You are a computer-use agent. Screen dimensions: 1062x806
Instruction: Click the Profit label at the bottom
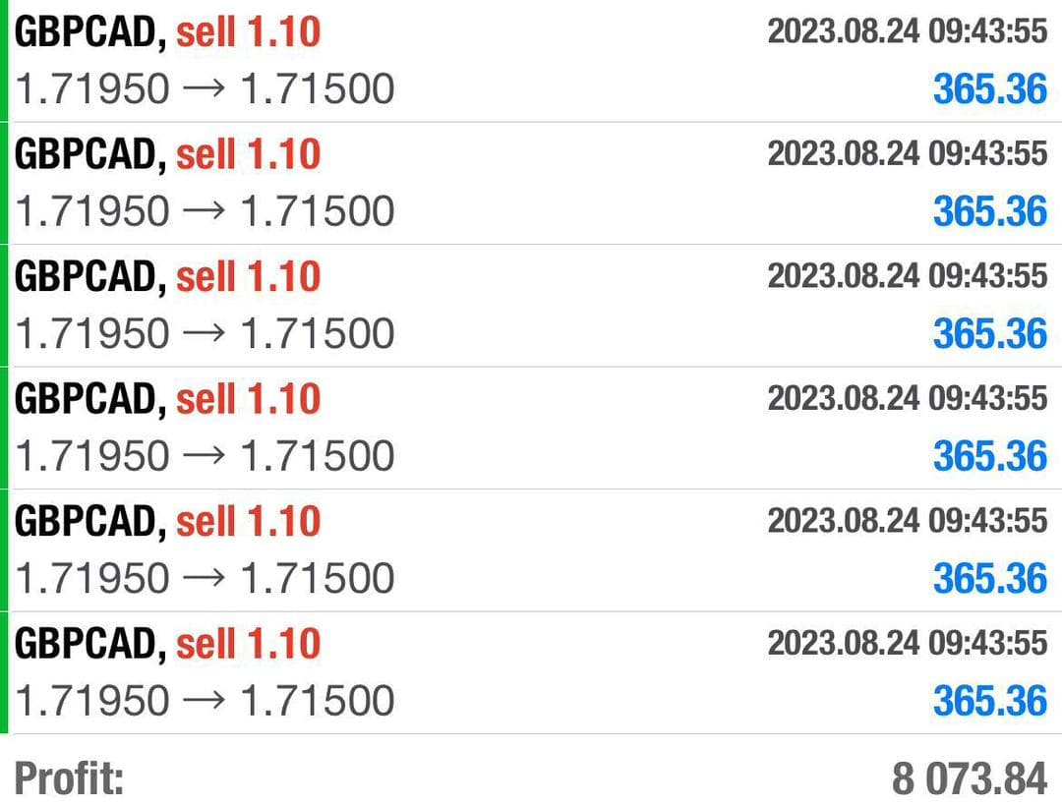(x=69, y=778)
